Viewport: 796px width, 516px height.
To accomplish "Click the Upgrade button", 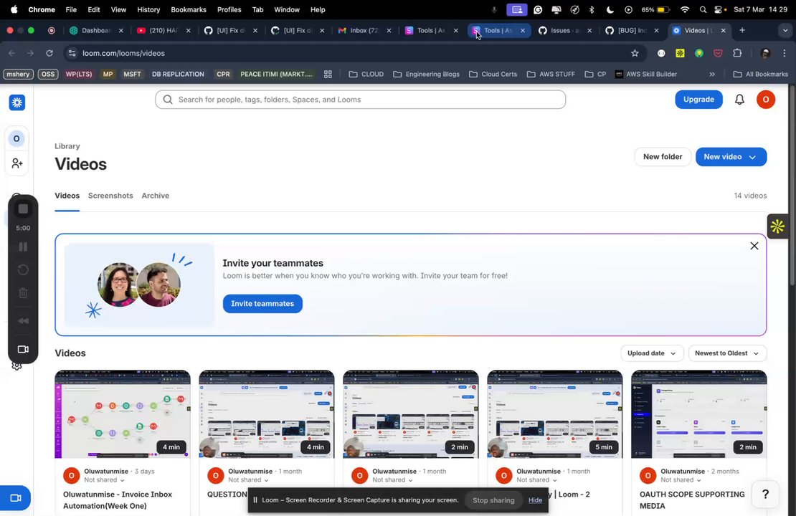I will (698, 100).
